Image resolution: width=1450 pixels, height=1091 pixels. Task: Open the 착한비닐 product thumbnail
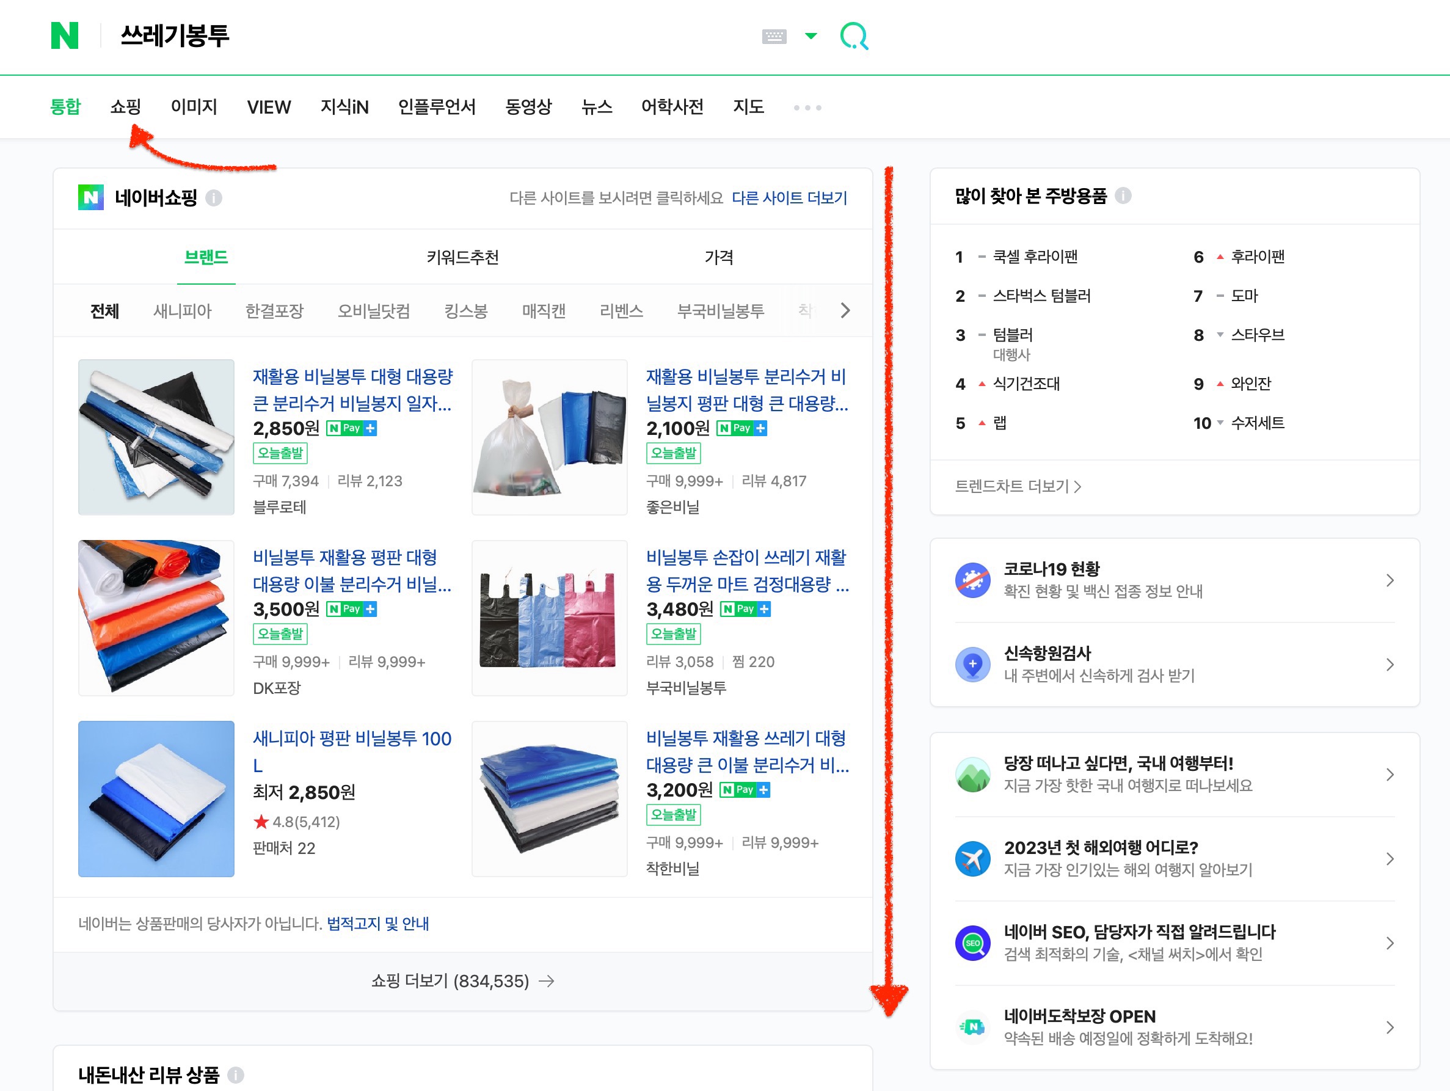click(549, 798)
